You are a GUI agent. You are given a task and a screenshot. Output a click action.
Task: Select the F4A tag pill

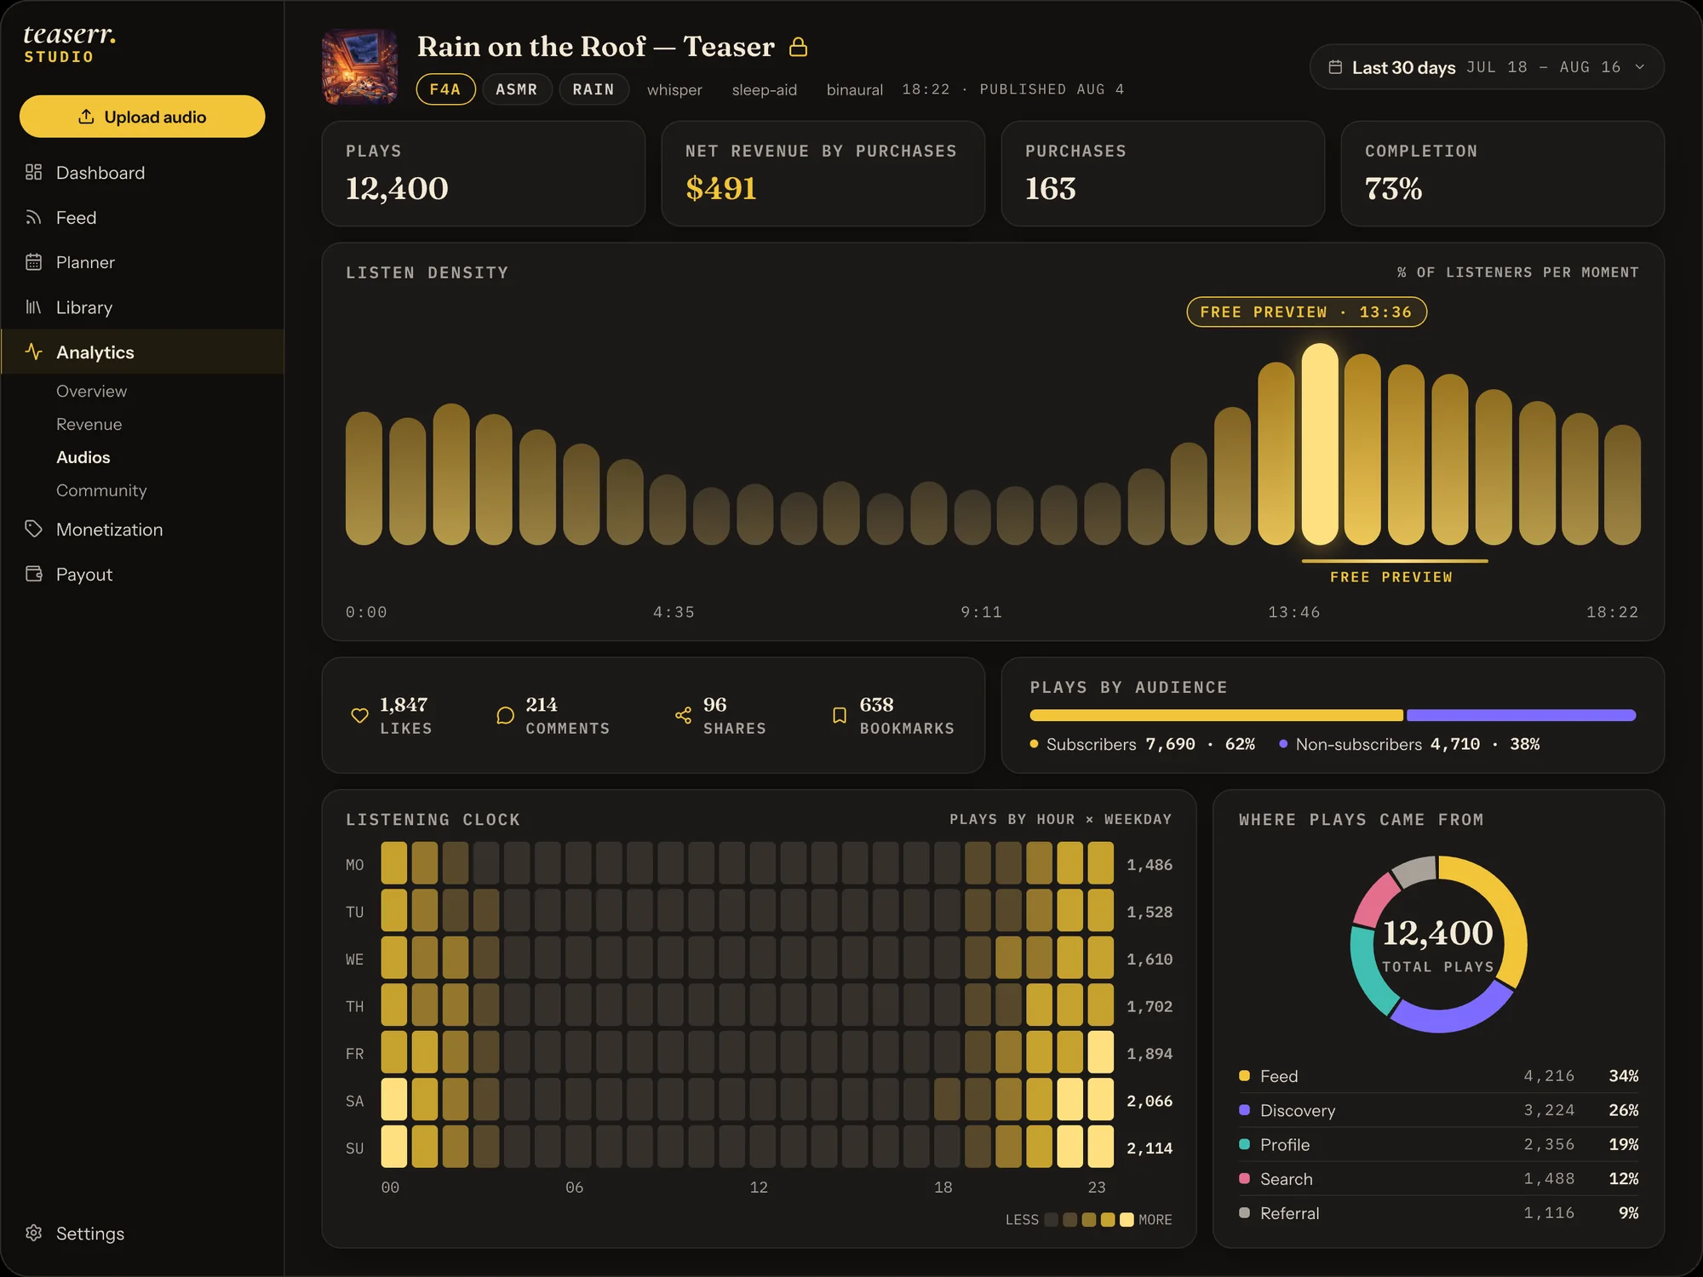tap(445, 89)
